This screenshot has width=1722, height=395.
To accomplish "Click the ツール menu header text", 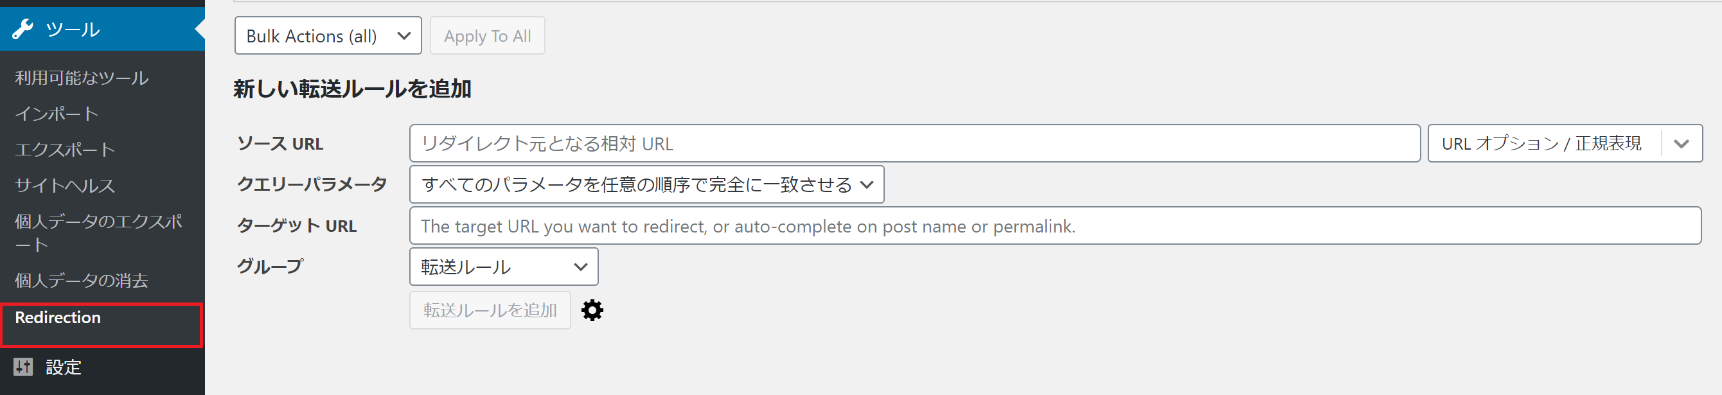I will tap(73, 30).
